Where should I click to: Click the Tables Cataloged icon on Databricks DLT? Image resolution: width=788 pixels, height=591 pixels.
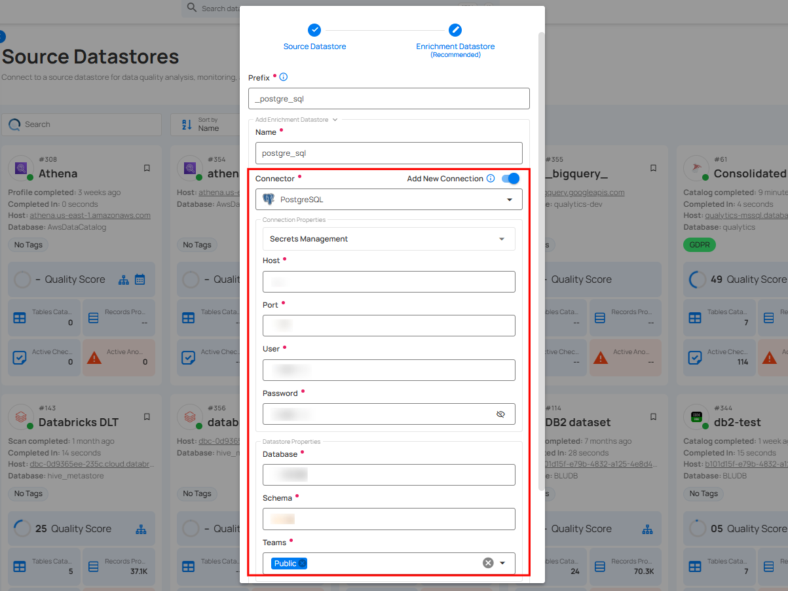pos(19,566)
